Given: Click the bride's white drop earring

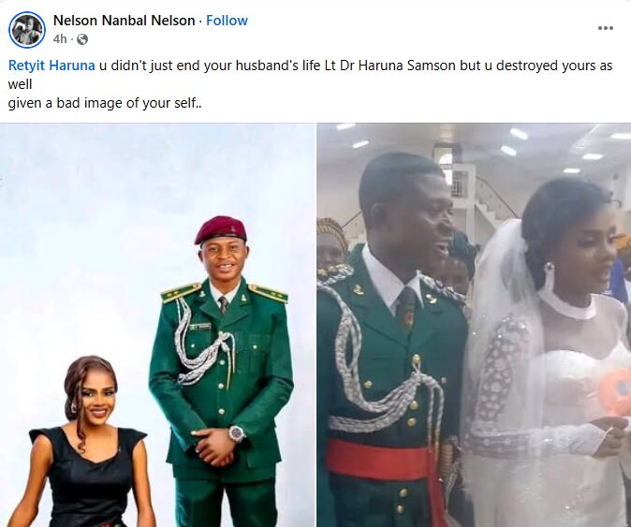Looking at the screenshot, I should click(x=548, y=278).
